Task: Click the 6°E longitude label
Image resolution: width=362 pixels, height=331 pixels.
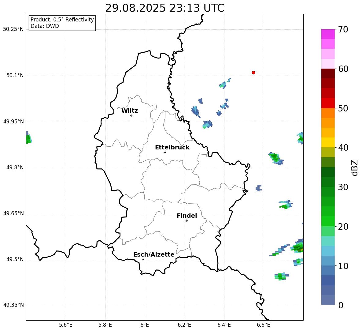Action: [x=145, y=325]
